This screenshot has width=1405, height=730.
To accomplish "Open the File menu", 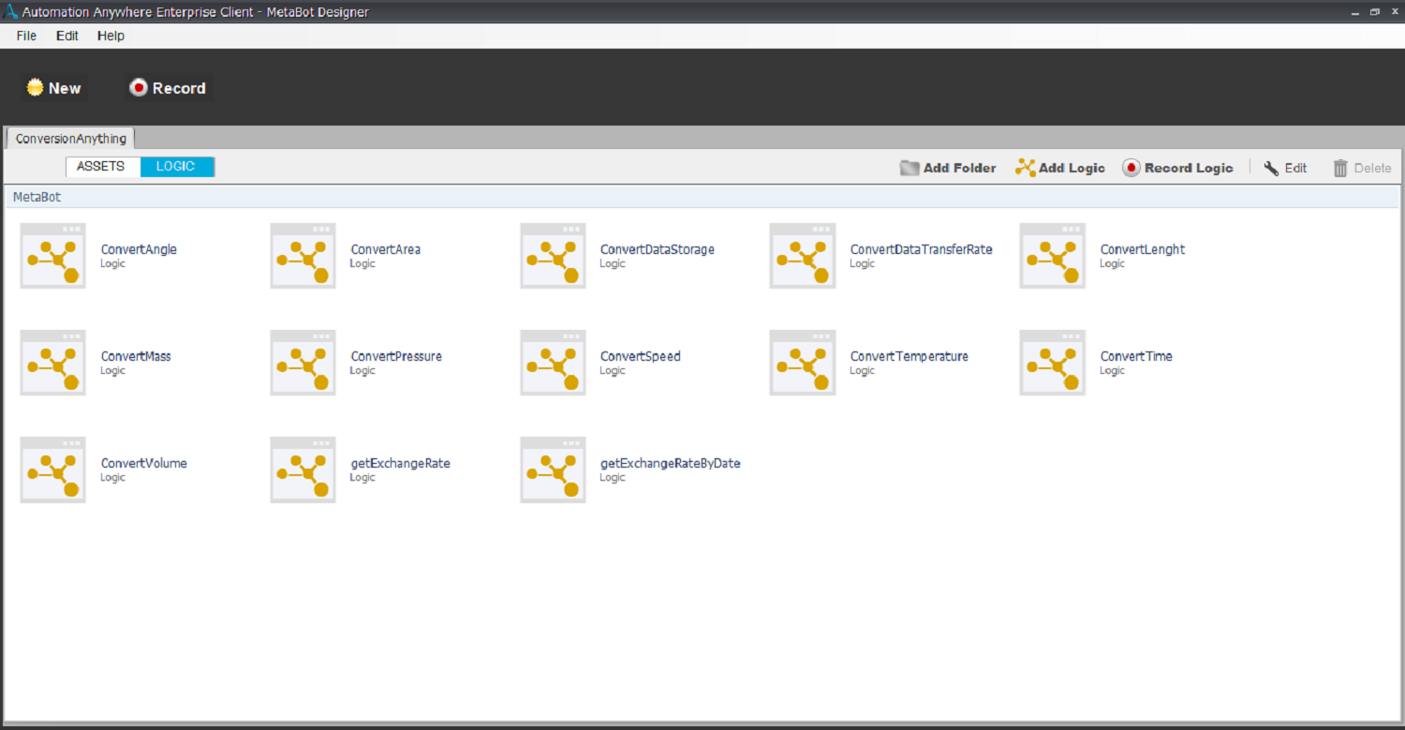I will pos(26,36).
